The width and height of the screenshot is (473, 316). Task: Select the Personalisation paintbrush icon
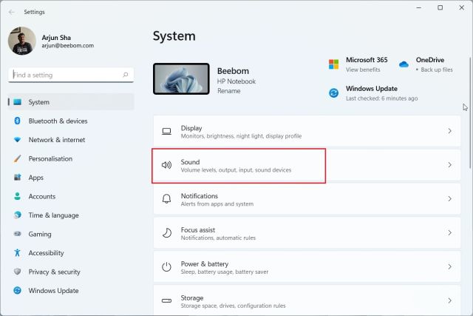coord(17,158)
